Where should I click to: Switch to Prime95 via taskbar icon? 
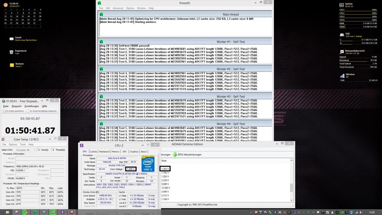(35, 212)
